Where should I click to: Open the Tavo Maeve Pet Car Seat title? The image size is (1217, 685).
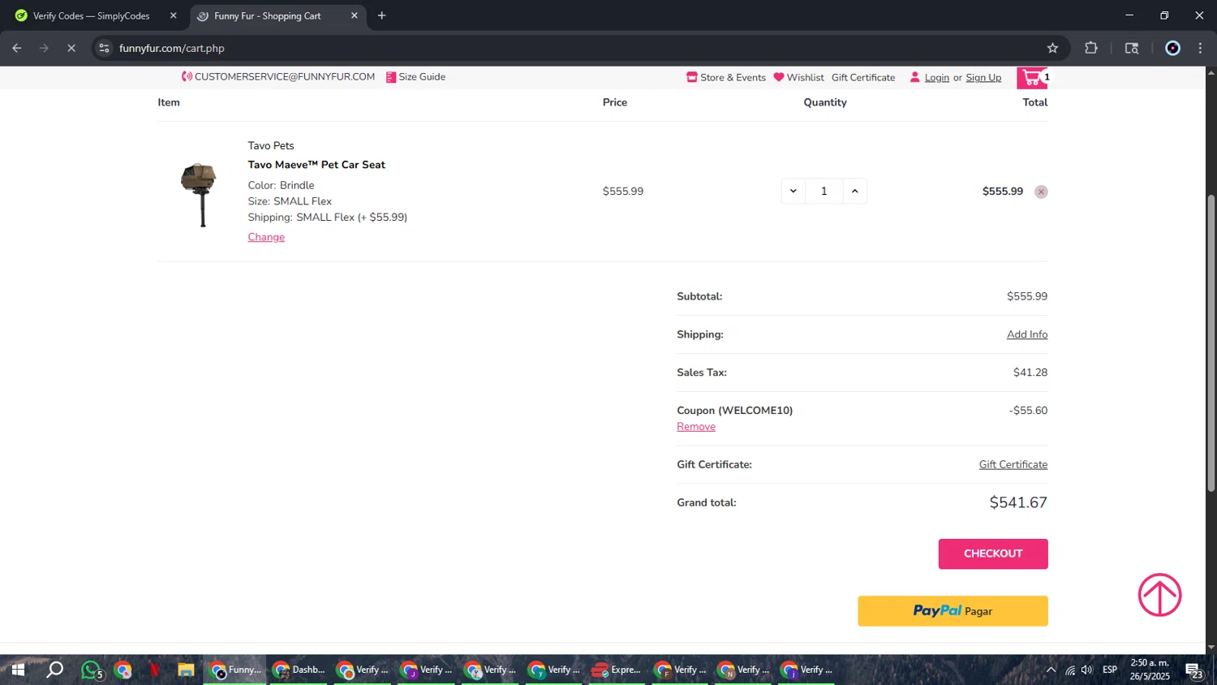(316, 165)
